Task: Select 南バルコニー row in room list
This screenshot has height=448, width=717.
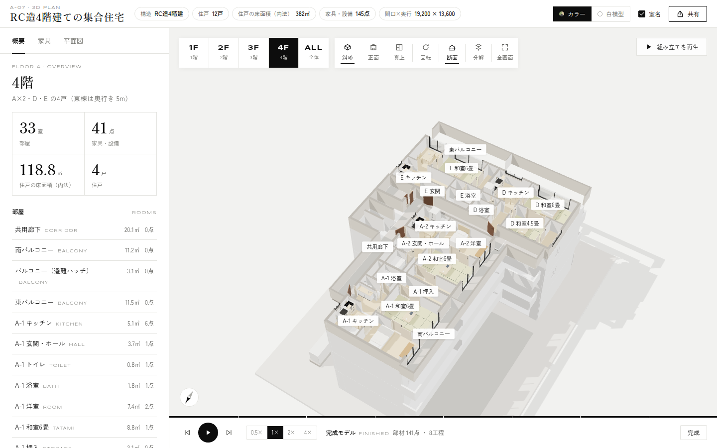Action: [84, 250]
